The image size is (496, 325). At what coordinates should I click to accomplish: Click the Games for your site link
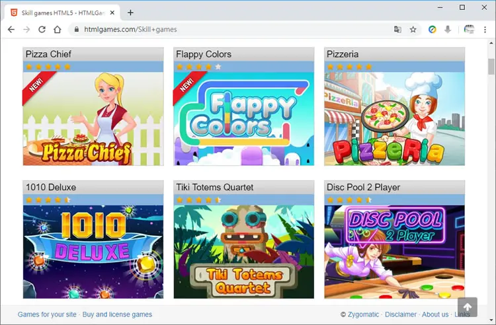47,314
